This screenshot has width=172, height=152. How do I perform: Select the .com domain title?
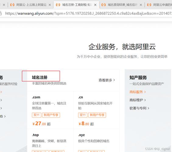point(36,97)
